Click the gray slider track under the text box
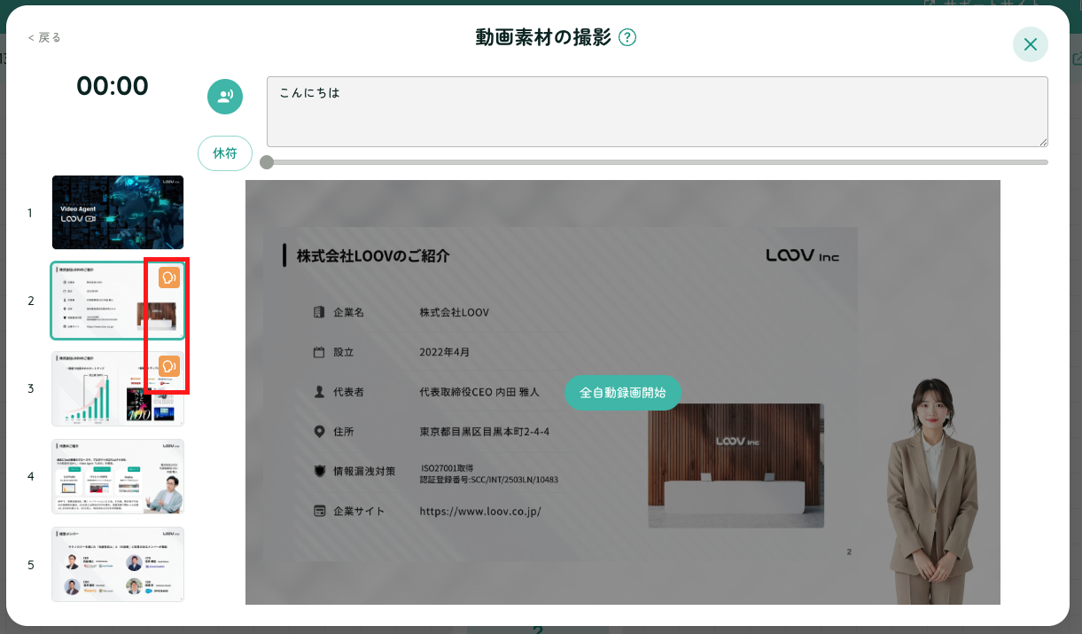The height and width of the screenshot is (634, 1082). [658, 162]
